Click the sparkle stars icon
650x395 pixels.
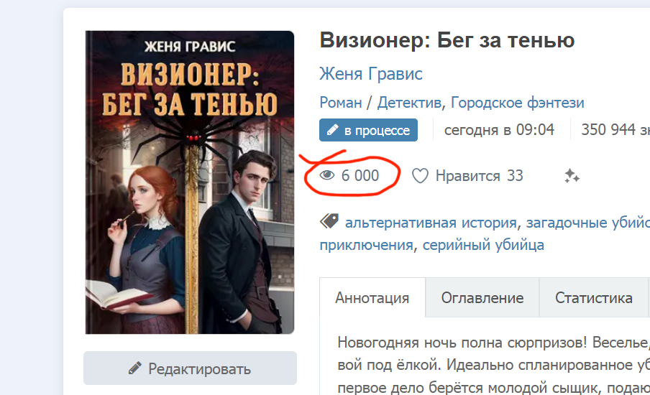[x=572, y=176]
